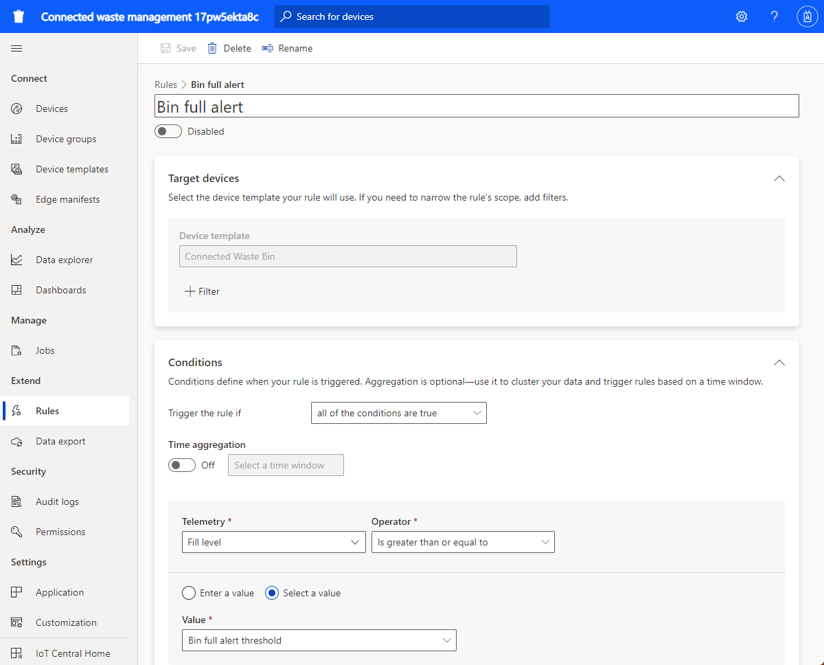Open Dashboards in the sidebar

60,290
